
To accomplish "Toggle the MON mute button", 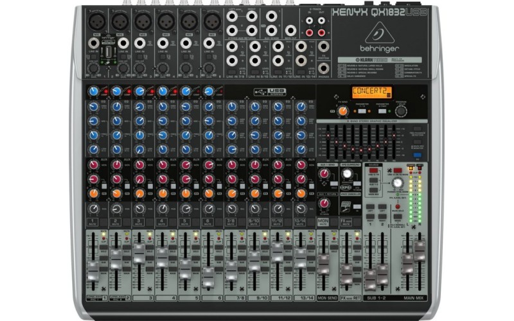I will point(323,222).
